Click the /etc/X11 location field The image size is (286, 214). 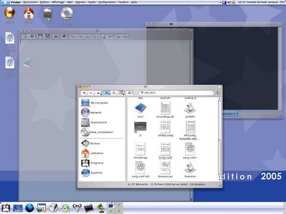click(176, 93)
